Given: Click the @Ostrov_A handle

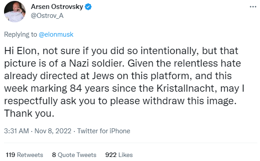Looking at the screenshot, I should point(47,16).
